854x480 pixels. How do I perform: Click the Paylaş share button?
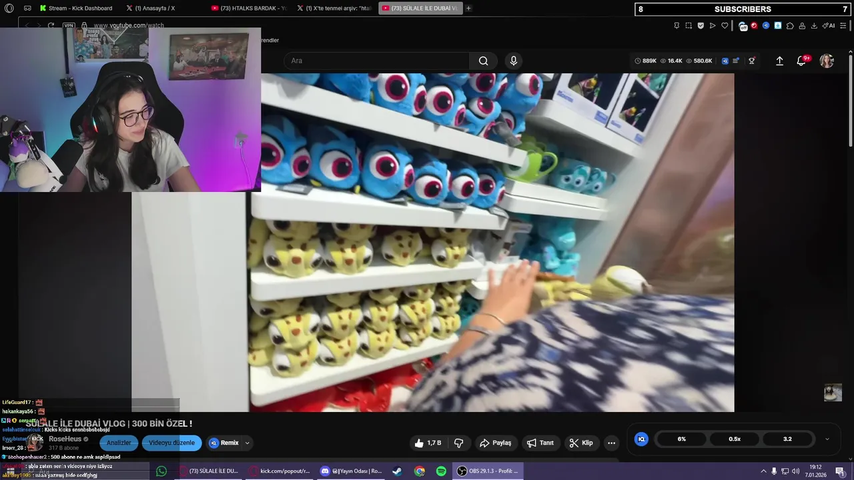[495, 443]
